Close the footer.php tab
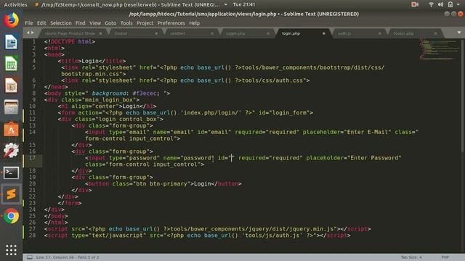The image size is (465, 261). 435,33
